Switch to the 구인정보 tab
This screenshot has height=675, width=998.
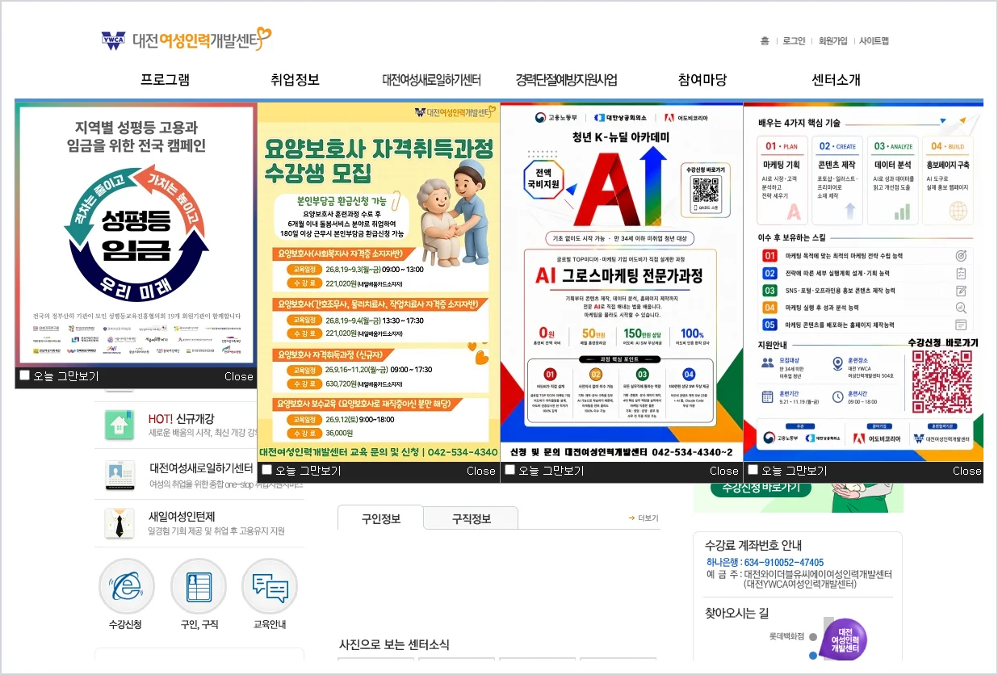pyautogui.click(x=379, y=518)
